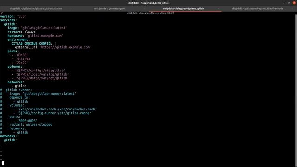
Task: Place cursor on version "3.3" line
Action: click(13, 16)
